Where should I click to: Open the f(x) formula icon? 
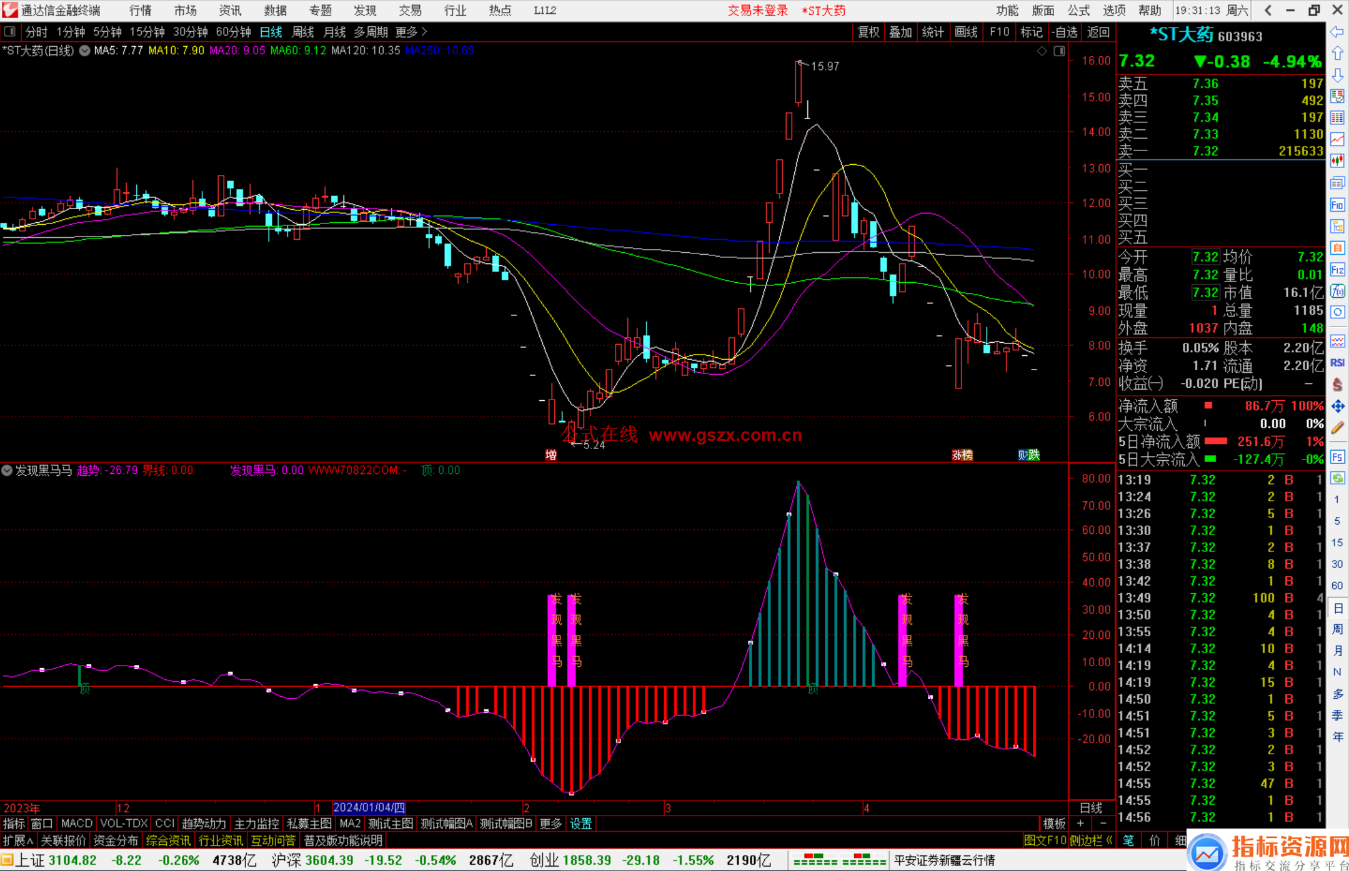click(x=1337, y=291)
